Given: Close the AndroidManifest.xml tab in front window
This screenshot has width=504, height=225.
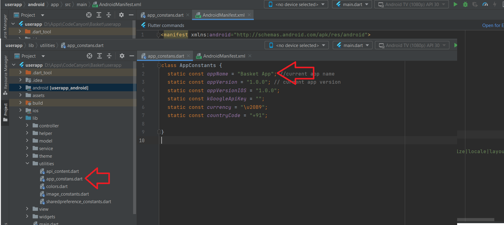Looking at the screenshot, I should [250, 56].
